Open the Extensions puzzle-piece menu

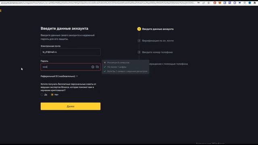click(x=255, y=3)
